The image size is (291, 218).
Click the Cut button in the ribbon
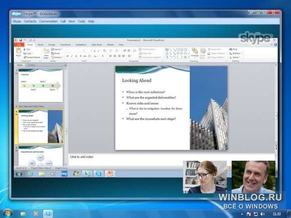[x=27, y=49]
